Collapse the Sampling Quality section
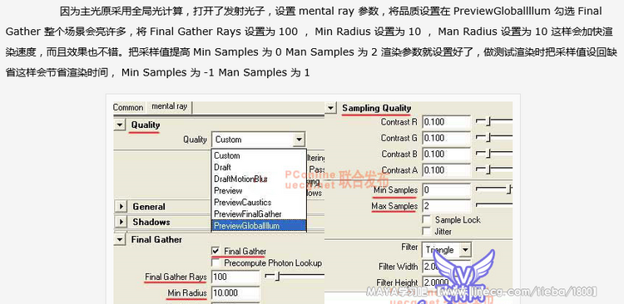Viewport: 624px width, 304px height. click(330, 108)
